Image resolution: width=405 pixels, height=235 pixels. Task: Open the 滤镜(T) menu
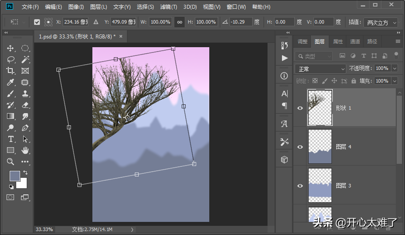[x=169, y=7]
